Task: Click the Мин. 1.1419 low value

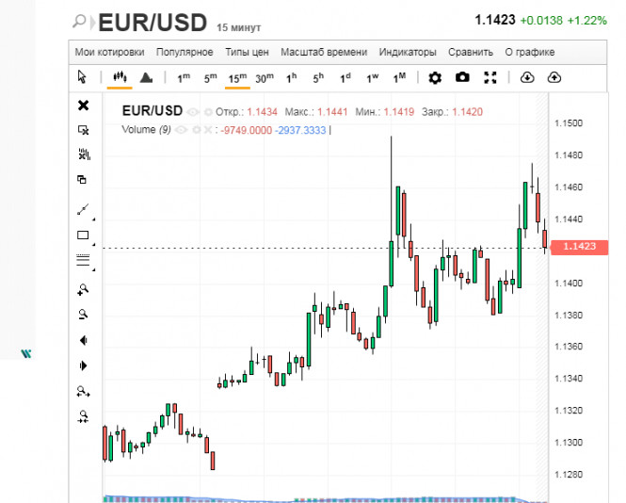Action: [384, 112]
